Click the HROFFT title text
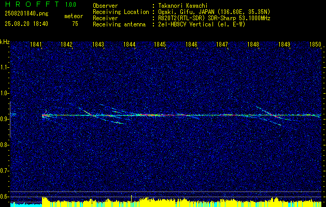This screenshot has height=207, width=326. [32, 4]
